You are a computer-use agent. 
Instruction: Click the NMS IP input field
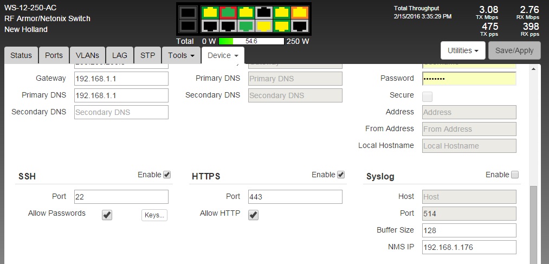469,247
